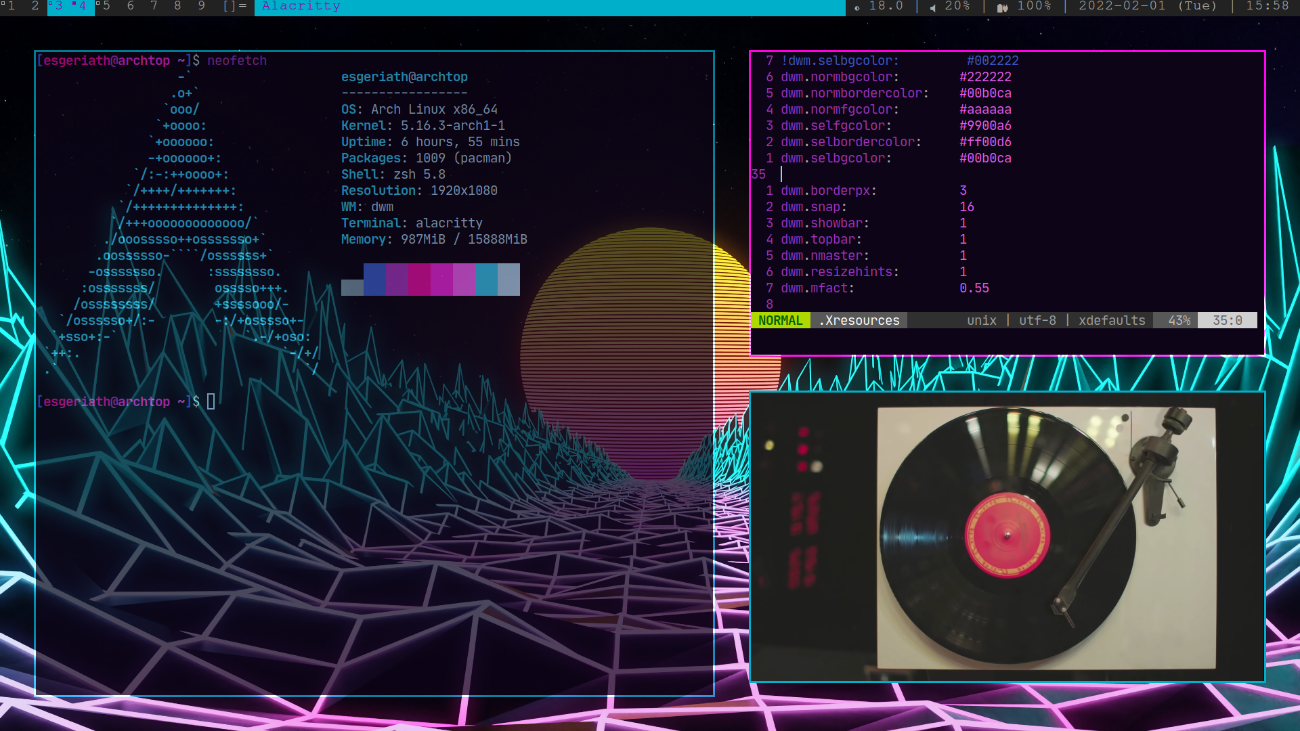Click the battery icon in status bar
This screenshot has height=731, width=1300.
[1003, 7]
